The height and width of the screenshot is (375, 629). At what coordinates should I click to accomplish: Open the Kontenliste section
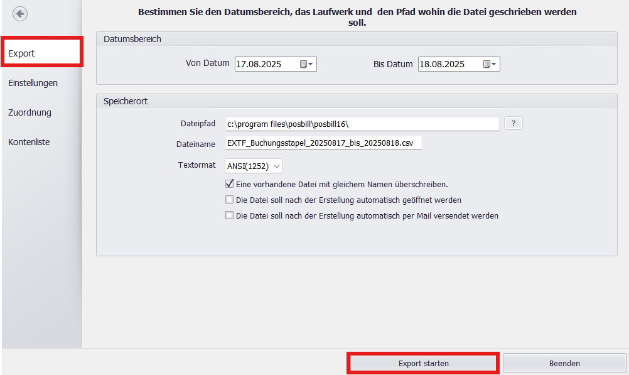pos(28,141)
